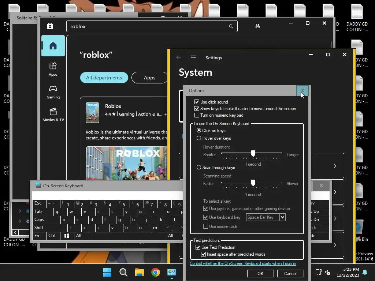This screenshot has height=281, width=375.
Task: Click the notification bell in system tray
Action: tap(365, 272)
